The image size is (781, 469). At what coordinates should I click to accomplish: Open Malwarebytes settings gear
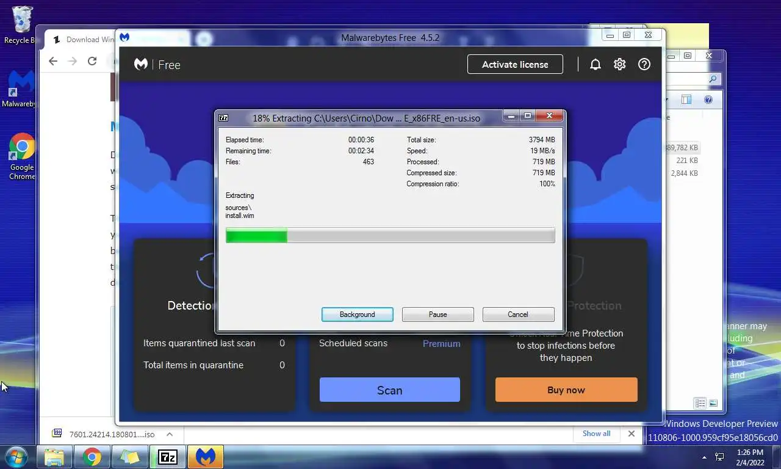click(x=620, y=64)
